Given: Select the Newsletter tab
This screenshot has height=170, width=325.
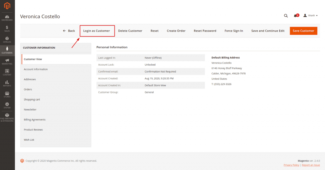Looking at the screenshot, I should (56, 110).
